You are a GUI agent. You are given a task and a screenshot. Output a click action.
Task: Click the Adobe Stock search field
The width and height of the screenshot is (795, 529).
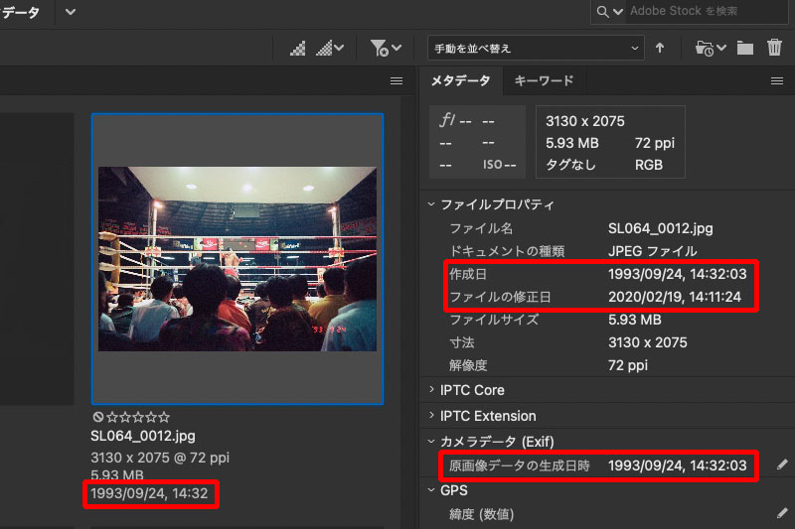708,11
